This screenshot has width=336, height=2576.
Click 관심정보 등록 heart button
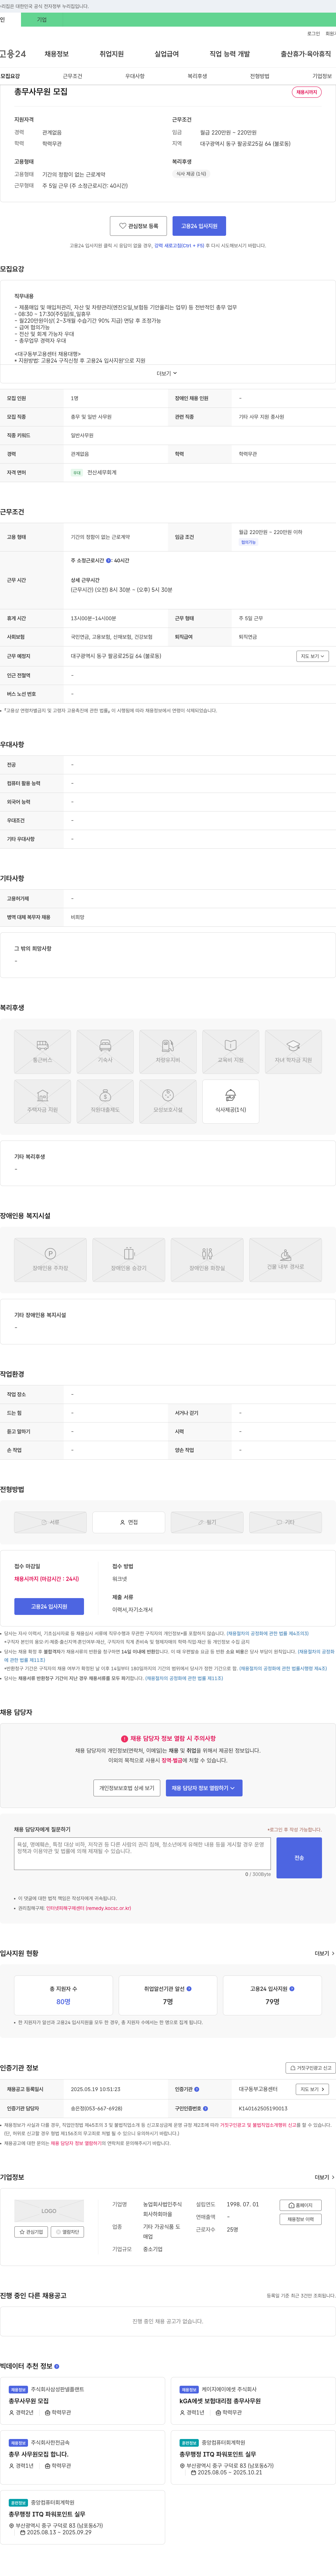pos(138,226)
